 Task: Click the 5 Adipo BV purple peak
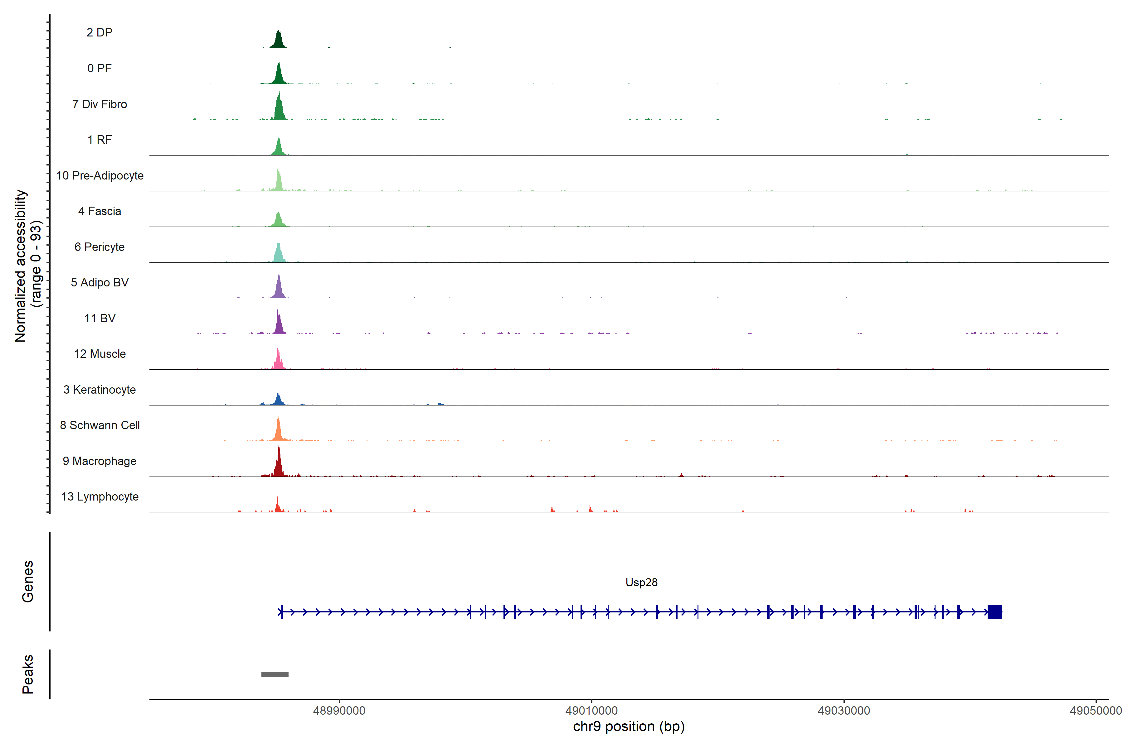coord(279,288)
